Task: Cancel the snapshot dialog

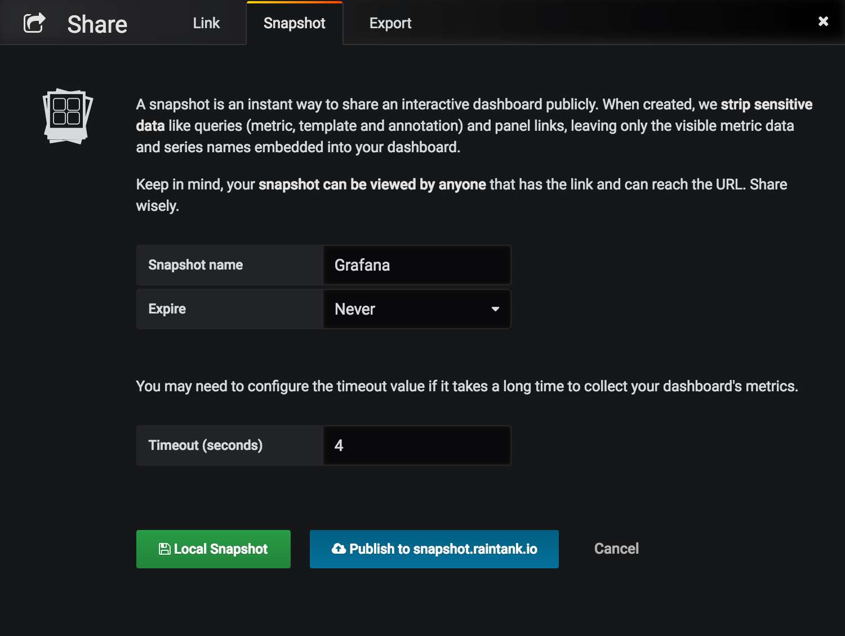Action: tap(616, 549)
